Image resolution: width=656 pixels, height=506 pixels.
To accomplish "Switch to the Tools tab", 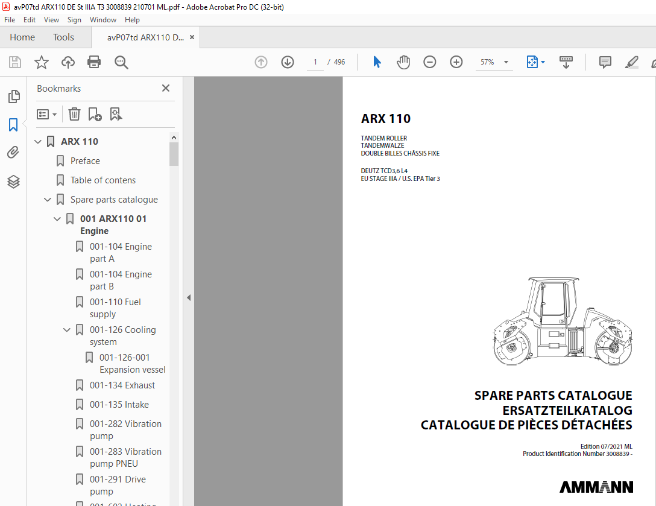I will click(63, 37).
